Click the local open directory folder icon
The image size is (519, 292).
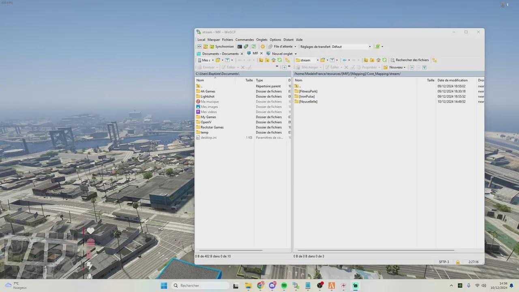(218, 60)
